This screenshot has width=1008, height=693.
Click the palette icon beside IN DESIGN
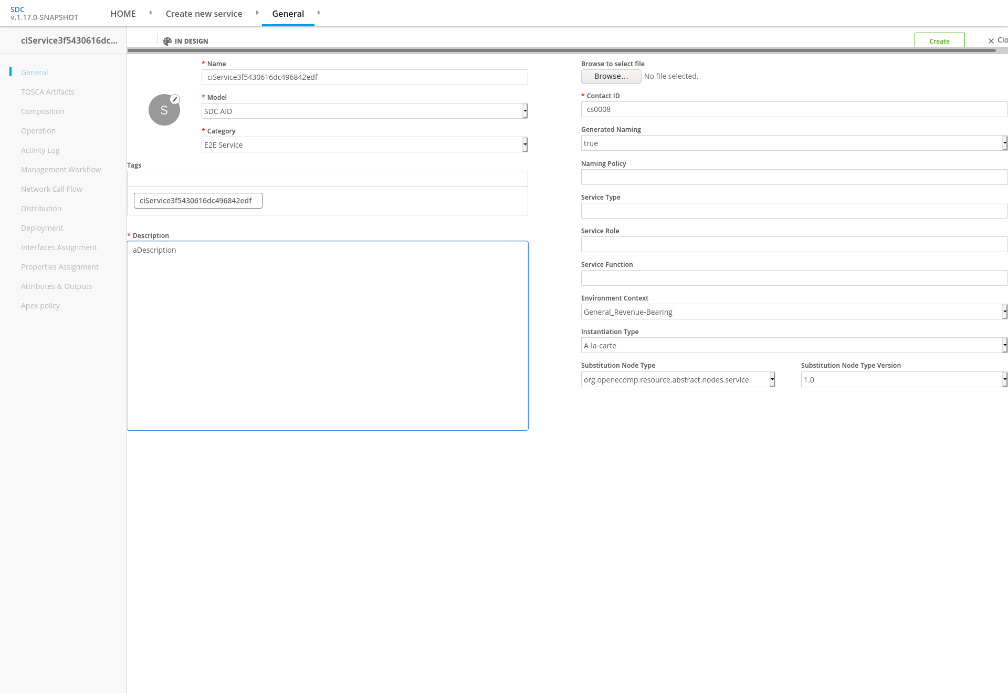click(x=167, y=41)
